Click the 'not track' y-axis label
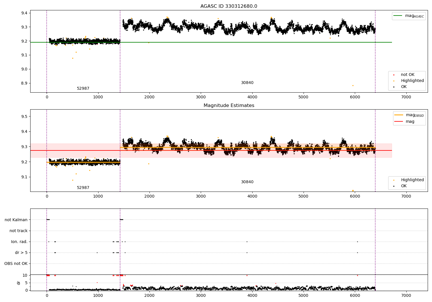The image size is (432, 302). (18, 231)
